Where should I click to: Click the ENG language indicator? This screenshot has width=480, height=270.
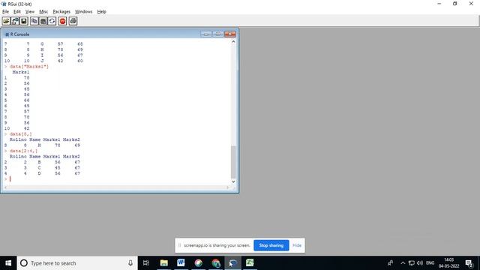coord(430,263)
